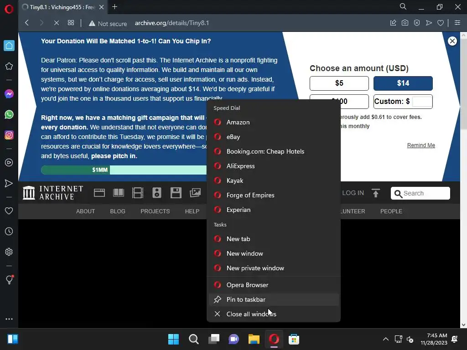
Task: Select the Tiny8.1 Vichingo455 tab
Action: 63,7
